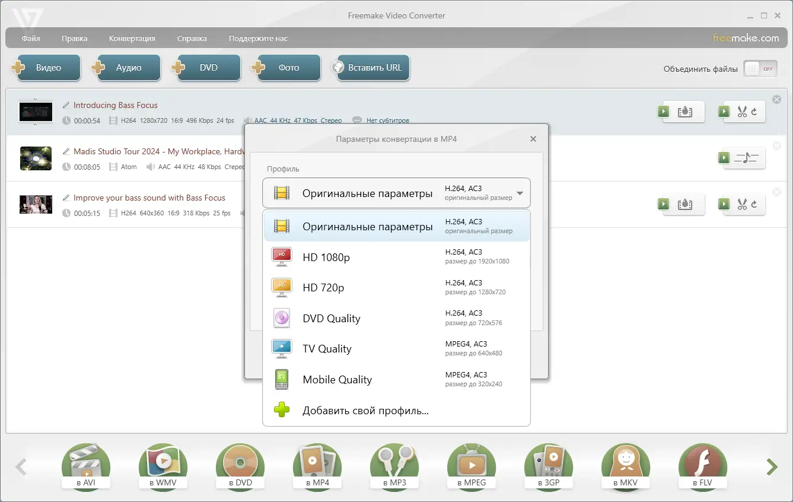Choose the WMV output format button
Image resolution: width=793 pixels, height=502 pixels.
pyautogui.click(x=163, y=467)
